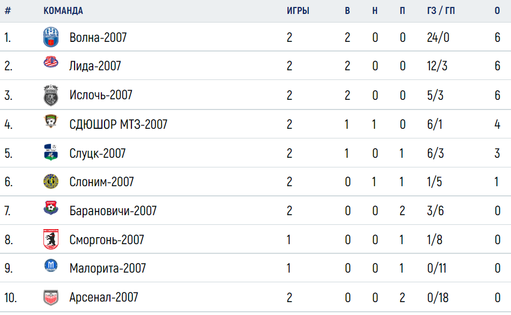Image resolution: width=511 pixels, height=315 pixels.
Task: Click the ИГРЫ column header
Action: [x=298, y=11]
